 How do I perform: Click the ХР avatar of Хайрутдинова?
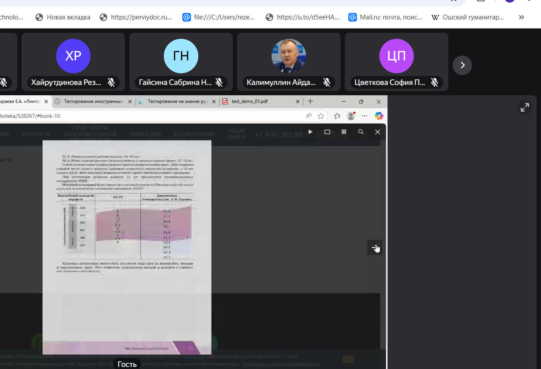[73, 56]
